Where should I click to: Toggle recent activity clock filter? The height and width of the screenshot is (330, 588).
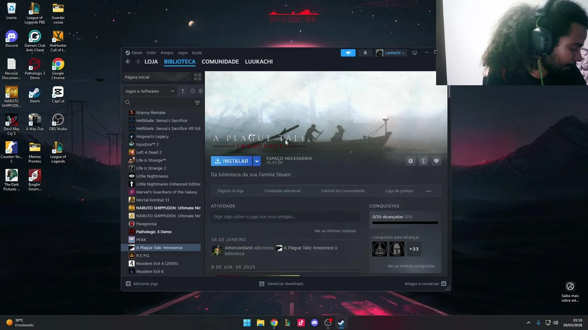coord(192,91)
